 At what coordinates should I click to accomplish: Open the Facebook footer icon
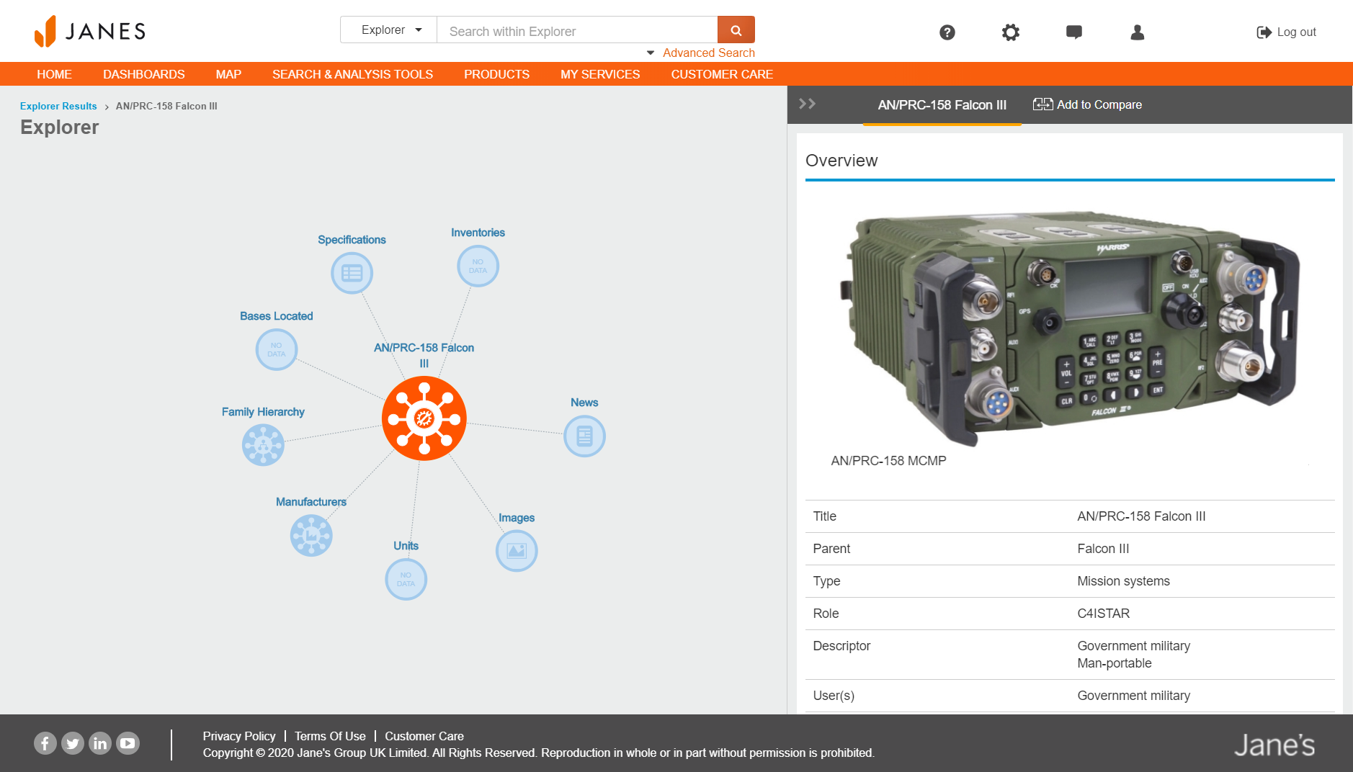[45, 743]
